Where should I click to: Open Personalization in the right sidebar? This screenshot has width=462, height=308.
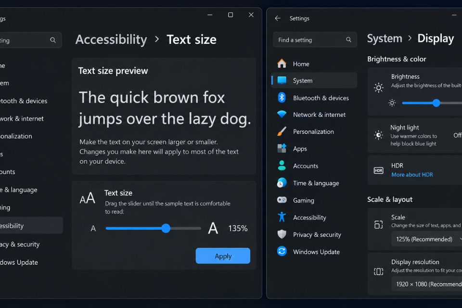click(314, 131)
